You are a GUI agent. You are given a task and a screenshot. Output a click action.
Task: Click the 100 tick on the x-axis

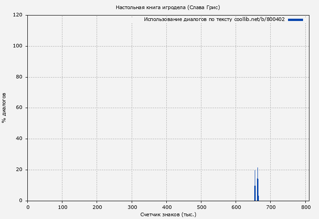62,207
